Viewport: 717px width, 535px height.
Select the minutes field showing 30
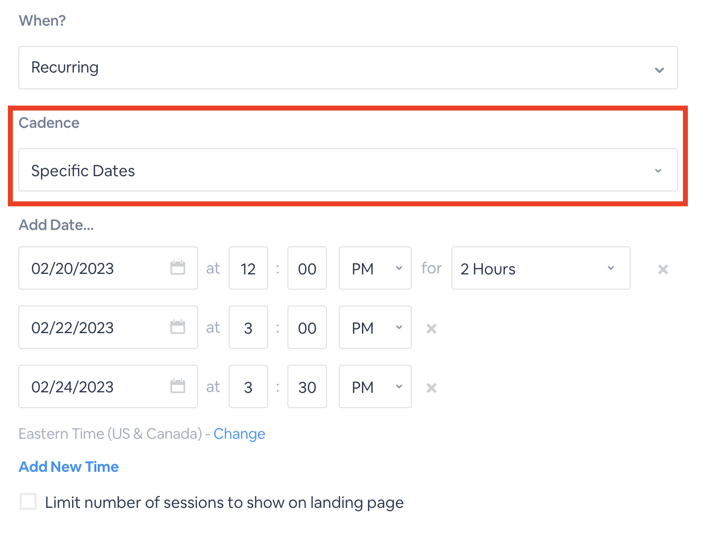[x=307, y=386]
